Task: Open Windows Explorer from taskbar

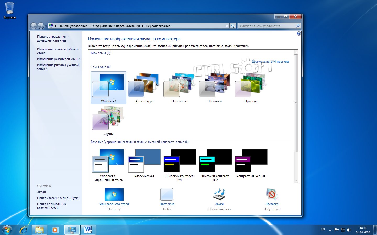Action: click(x=40, y=230)
